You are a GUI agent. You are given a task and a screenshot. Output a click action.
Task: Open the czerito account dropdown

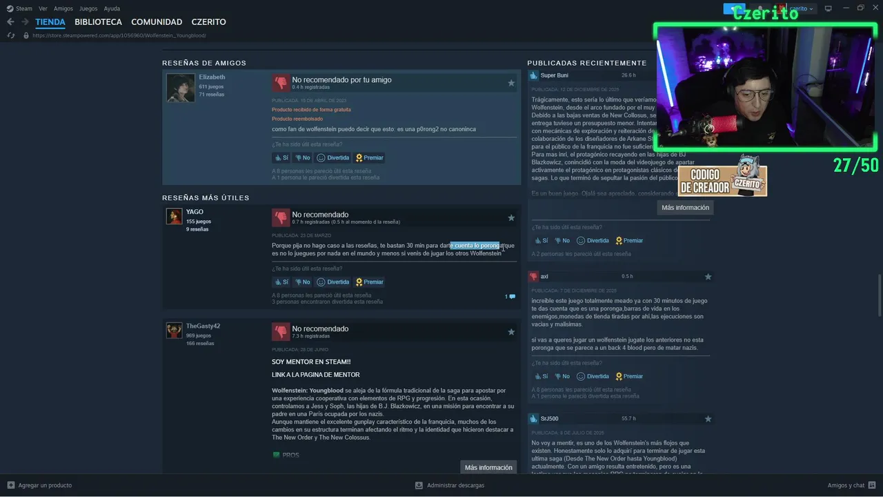pos(801,9)
